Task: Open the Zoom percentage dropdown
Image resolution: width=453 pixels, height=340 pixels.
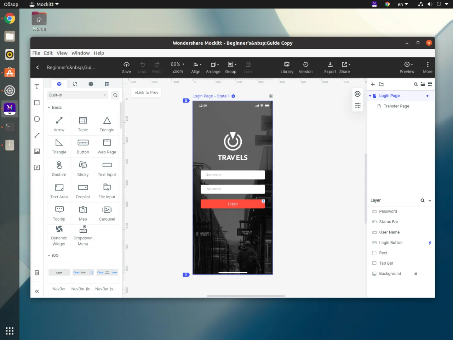Action: tap(178, 64)
